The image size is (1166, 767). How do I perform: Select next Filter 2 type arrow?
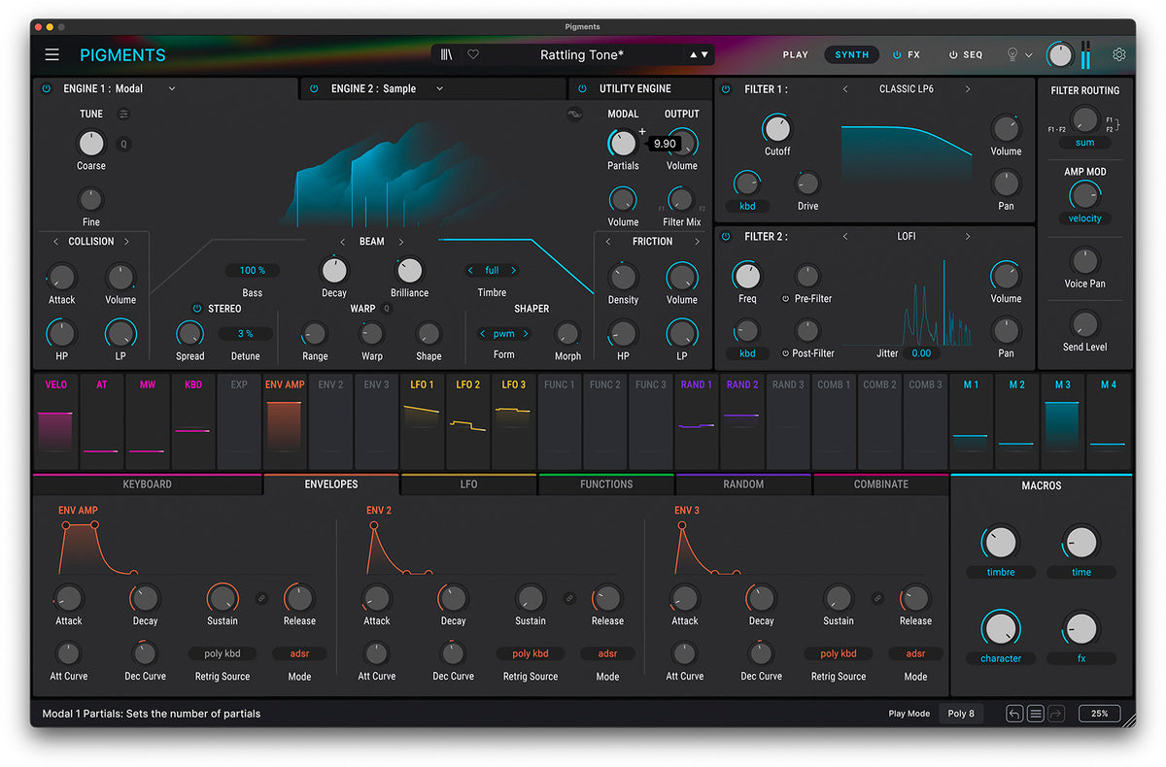point(968,237)
